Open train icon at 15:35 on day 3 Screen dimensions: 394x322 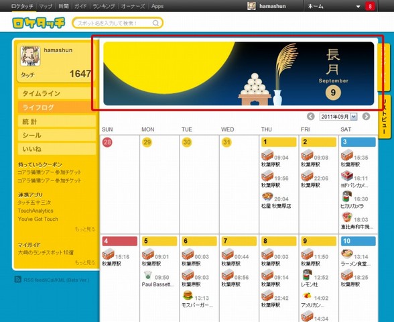click(347, 155)
